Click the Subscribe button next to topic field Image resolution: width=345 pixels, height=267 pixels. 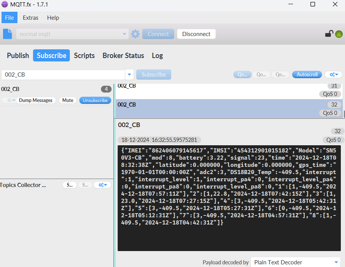[x=154, y=75]
